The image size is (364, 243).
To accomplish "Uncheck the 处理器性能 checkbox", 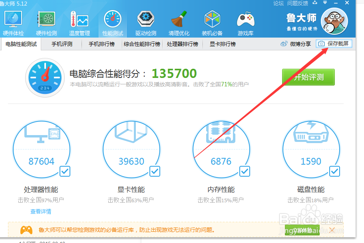I will (65, 171).
